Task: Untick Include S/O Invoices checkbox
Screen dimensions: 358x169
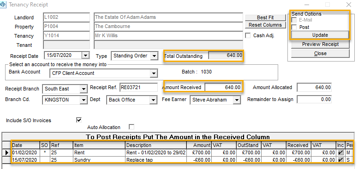Action: pyautogui.click(x=79, y=120)
